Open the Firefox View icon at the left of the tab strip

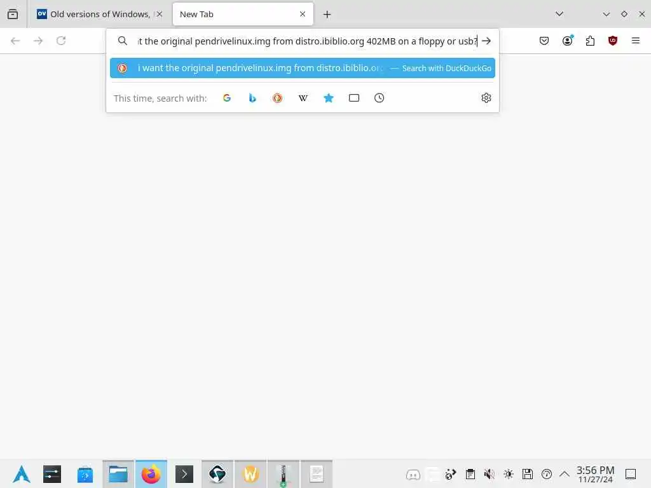(x=13, y=14)
